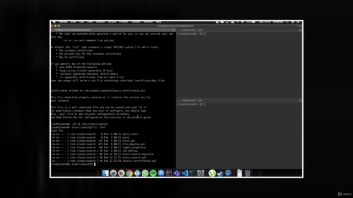Click the joanna01 elasticsearch prompt cursor
The image size is (353, 198).
(95, 164)
